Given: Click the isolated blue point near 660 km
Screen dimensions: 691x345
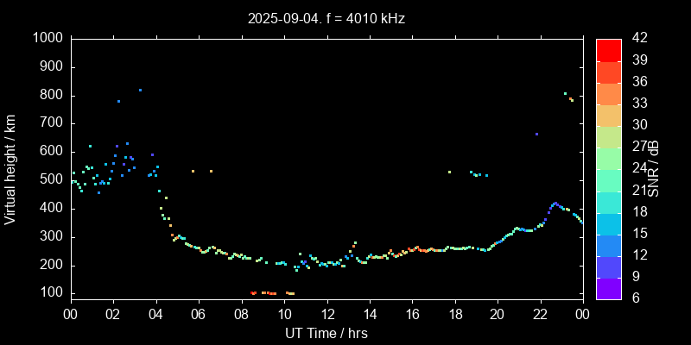Looking at the screenshot, I should (536, 135).
